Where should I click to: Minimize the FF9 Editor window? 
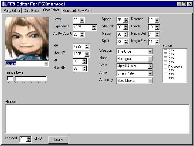coord(179,4)
